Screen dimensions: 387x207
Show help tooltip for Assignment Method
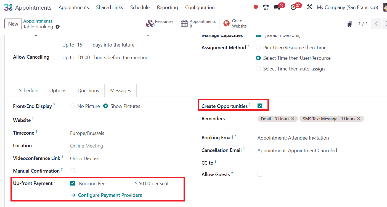pyautogui.click(x=248, y=46)
